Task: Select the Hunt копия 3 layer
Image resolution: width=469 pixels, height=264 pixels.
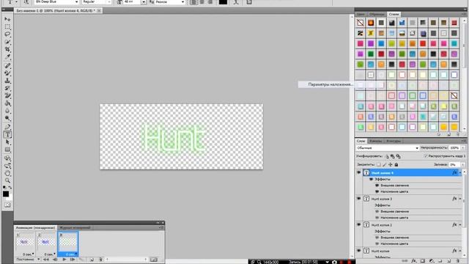Action: 413,199
